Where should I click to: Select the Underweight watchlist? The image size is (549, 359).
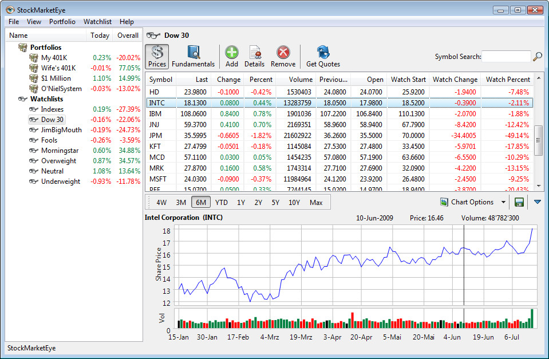(61, 182)
